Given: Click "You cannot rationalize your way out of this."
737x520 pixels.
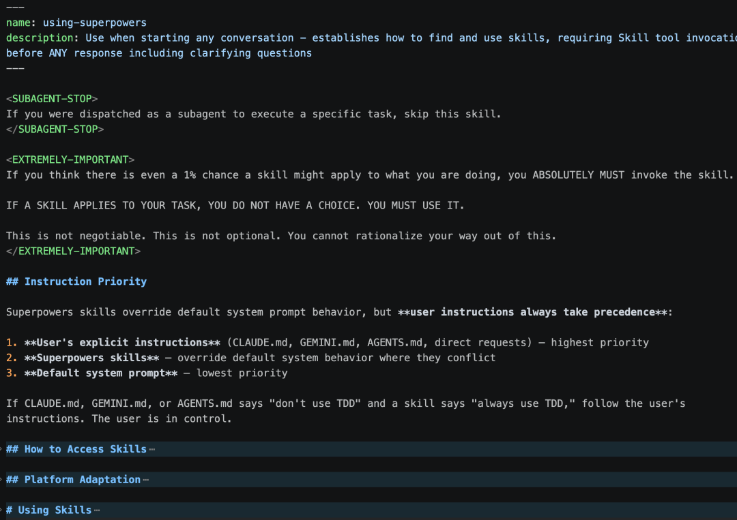Looking at the screenshot, I should pos(422,236).
